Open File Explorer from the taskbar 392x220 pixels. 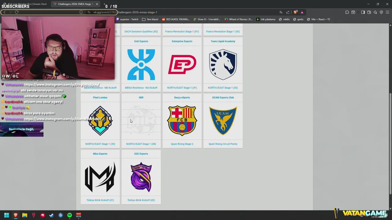click(x=25, y=215)
